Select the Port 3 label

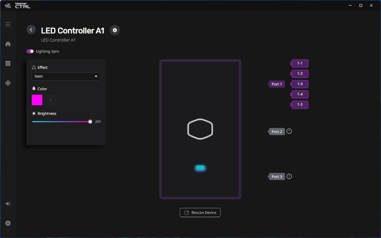[x=277, y=177]
